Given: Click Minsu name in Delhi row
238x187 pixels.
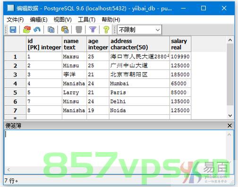Looking at the screenshot, I should click(74, 102).
